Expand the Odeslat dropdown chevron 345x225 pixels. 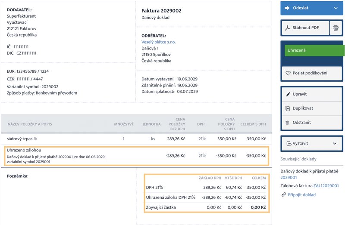coord(336,8)
